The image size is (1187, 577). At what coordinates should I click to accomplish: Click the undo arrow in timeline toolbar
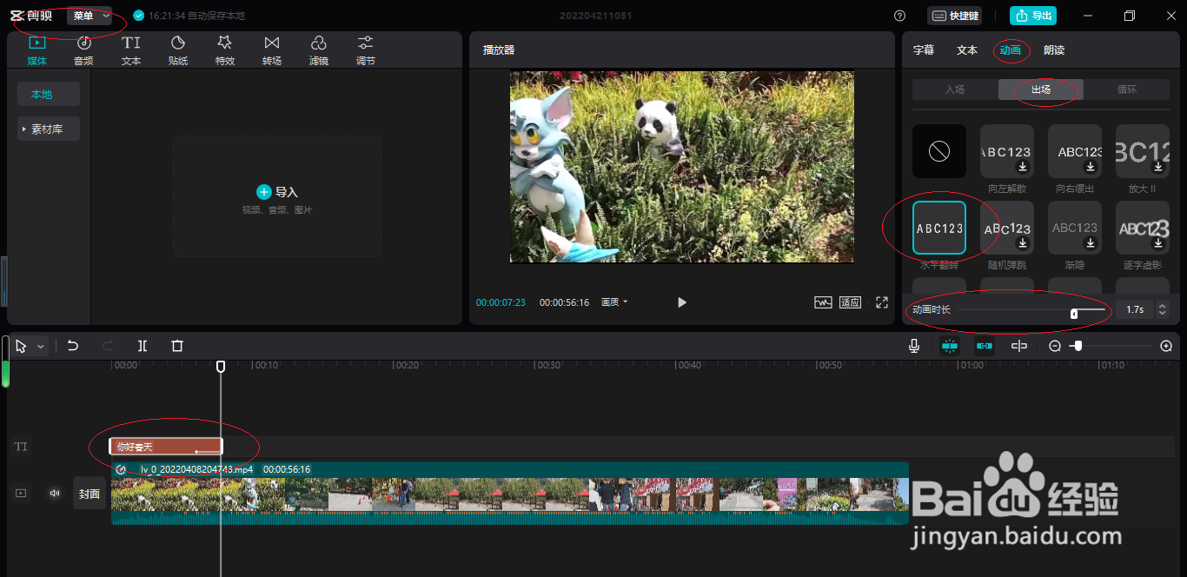73,346
